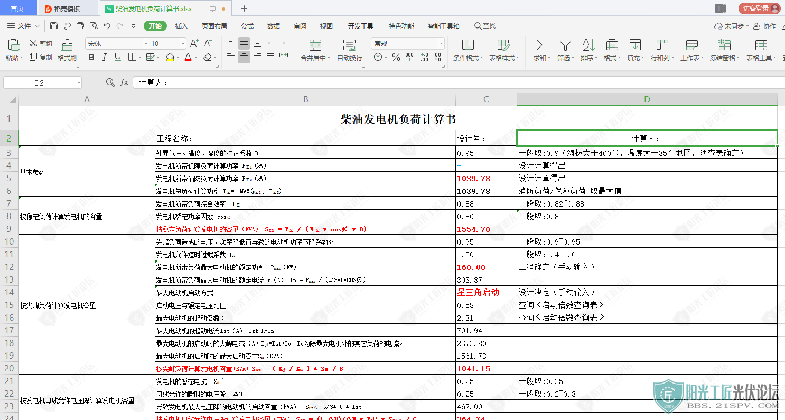Open the 公式 ribbon tab
Viewport: 785px width, 420px height.
[247, 26]
